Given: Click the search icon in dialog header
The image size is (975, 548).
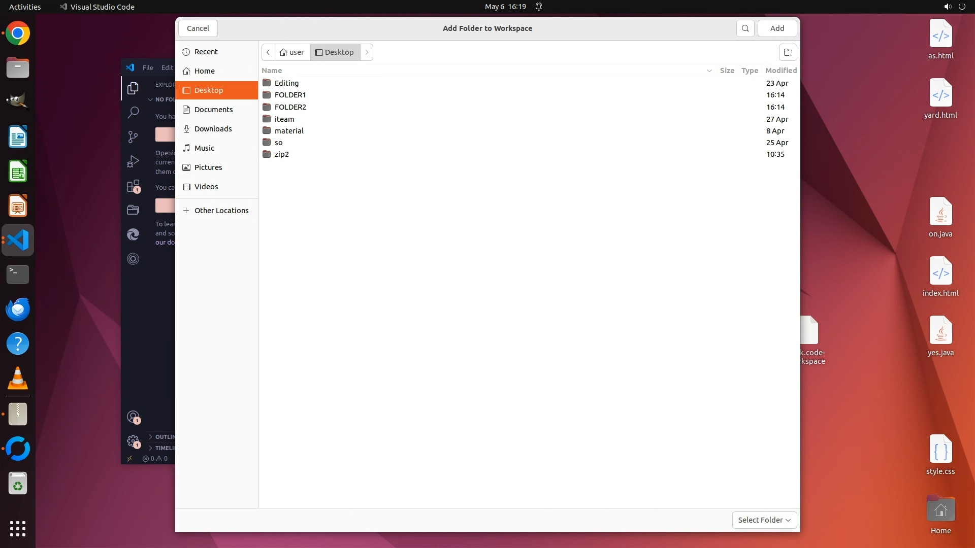Looking at the screenshot, I should [745, 28].
